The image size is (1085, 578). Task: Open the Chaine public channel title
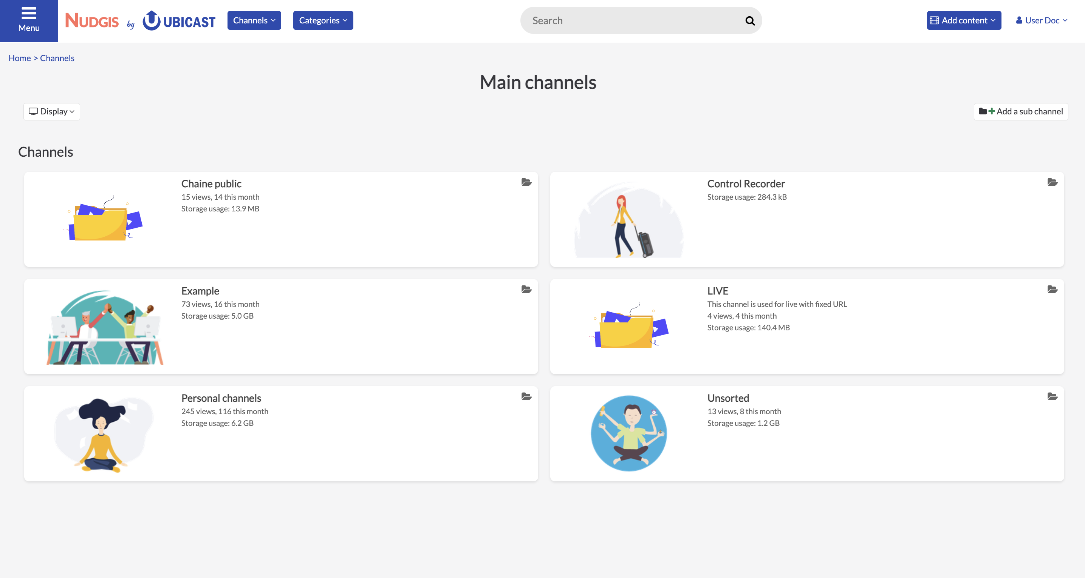point(211,184)
